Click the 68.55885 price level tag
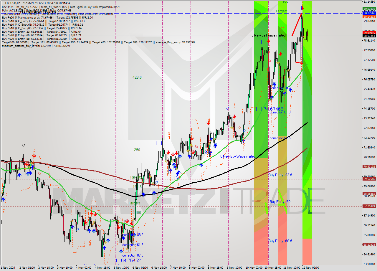 [x=369, y=194]
